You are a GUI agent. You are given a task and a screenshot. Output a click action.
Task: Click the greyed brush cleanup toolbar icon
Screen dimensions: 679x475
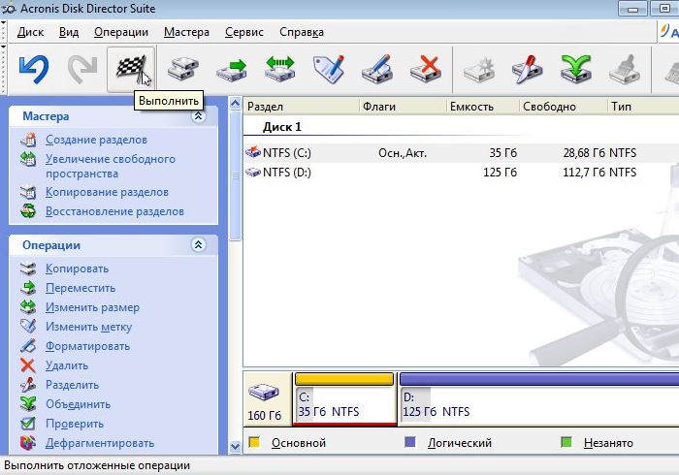coord(625,69)
